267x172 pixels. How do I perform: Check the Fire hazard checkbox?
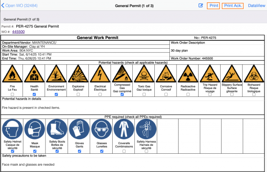pos(12,94)
